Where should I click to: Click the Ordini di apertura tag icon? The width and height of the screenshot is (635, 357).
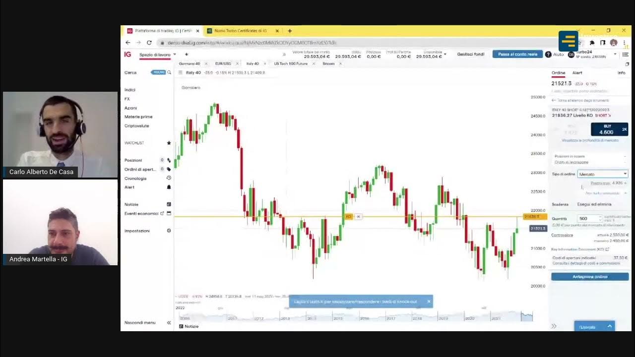(x=169, y=169)
